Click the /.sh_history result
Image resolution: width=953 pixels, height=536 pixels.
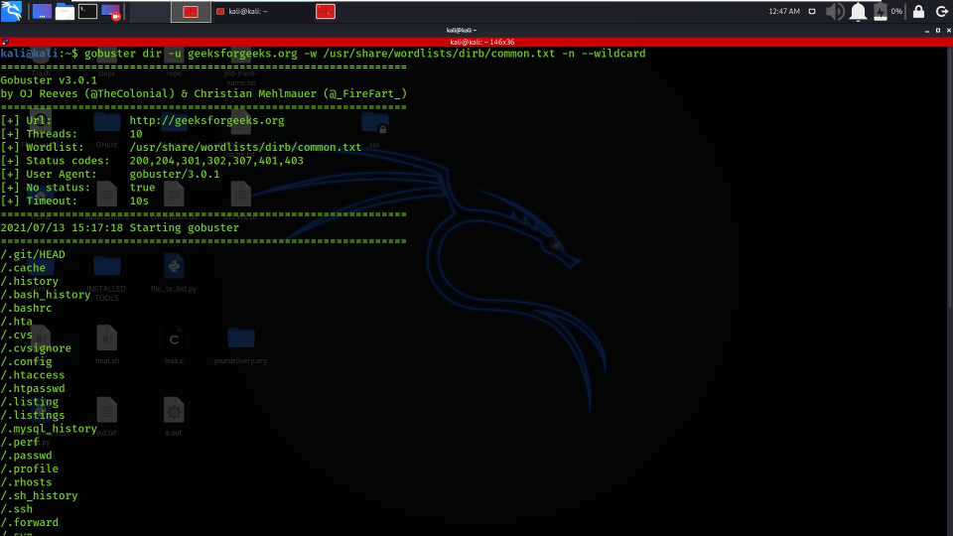(39, 495)
